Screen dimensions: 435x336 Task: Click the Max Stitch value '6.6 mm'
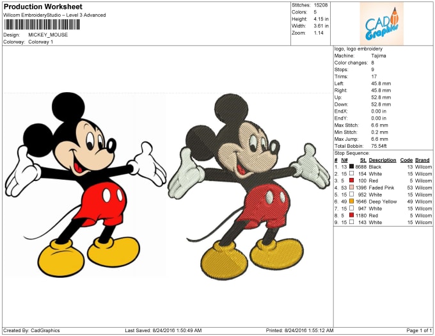click(379, 125)
